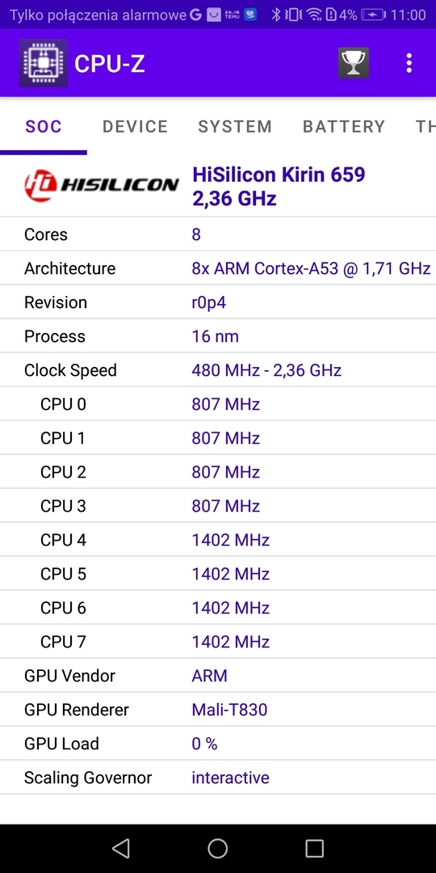
Task: Tap the CPU-Z chip app icon
Action: click(44, 63)
